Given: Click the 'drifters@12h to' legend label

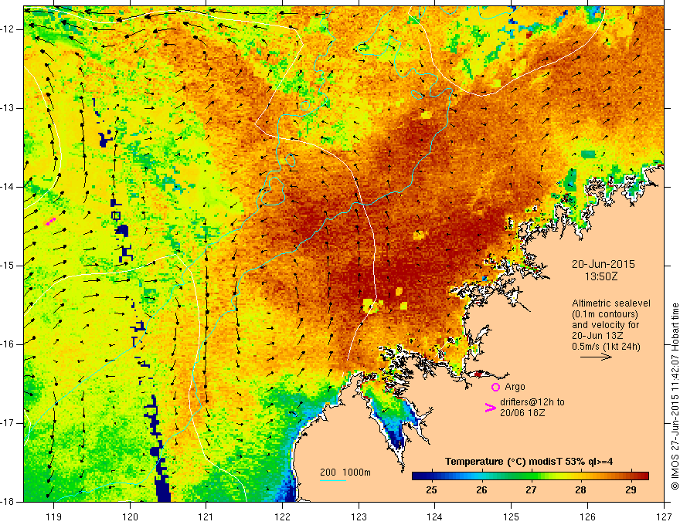Looking at the screenshot, I should tap(532, 402).
